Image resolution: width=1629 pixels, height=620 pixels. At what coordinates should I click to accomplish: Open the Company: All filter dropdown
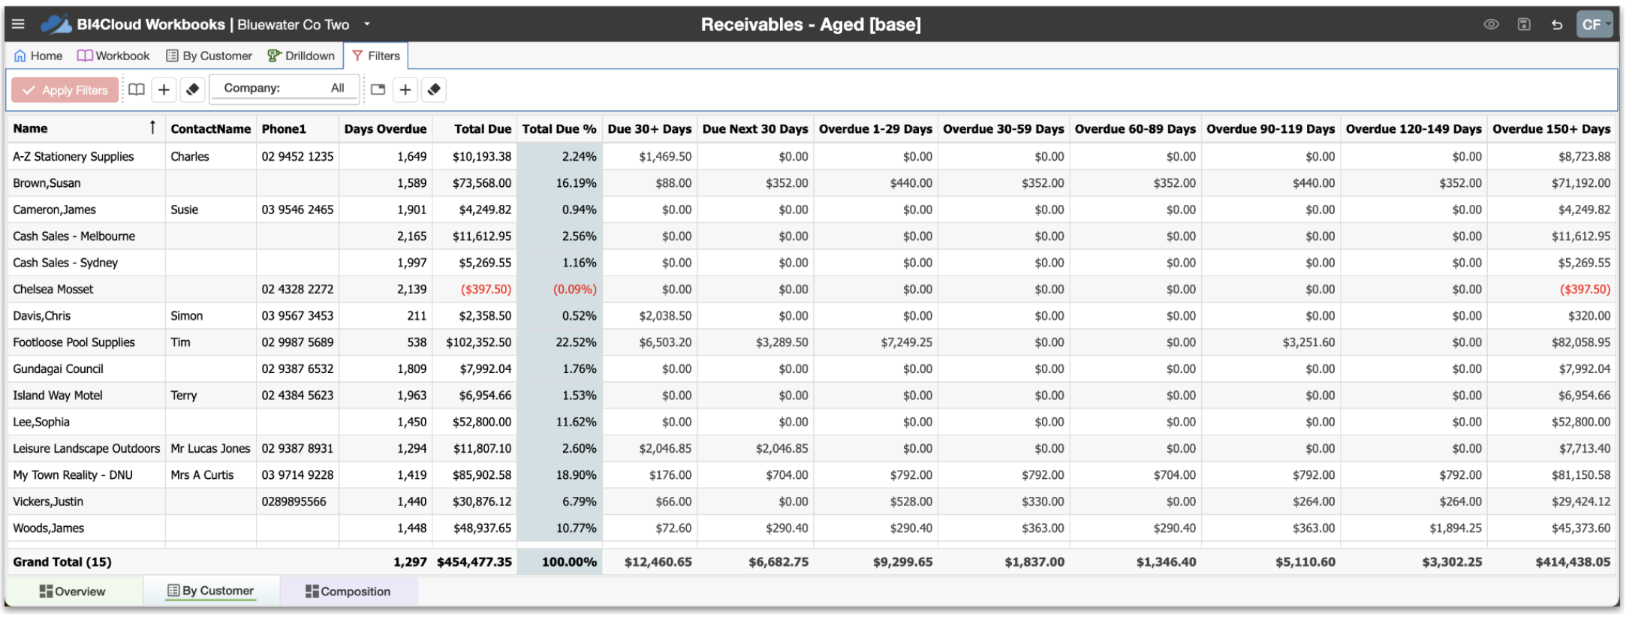pyautogui.click(x=284, y=89)
